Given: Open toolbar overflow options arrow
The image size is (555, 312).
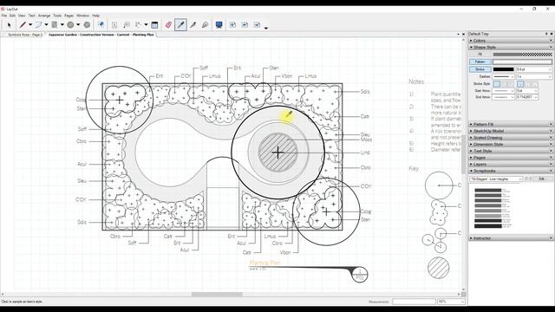Looking at the screenshot, I should pos(266,28).
